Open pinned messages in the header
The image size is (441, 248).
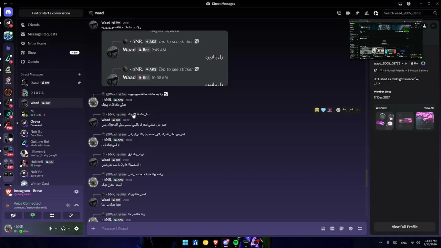coord(357,13)
